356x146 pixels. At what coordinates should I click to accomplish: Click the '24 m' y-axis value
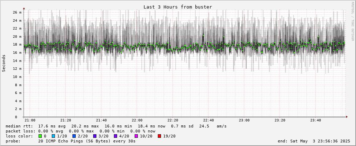[17, 21]
